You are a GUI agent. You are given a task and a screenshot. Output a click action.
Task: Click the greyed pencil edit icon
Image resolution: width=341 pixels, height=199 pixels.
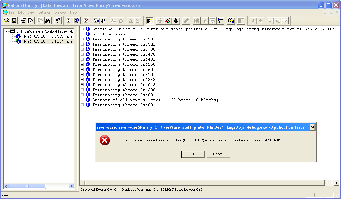point(186,21)
